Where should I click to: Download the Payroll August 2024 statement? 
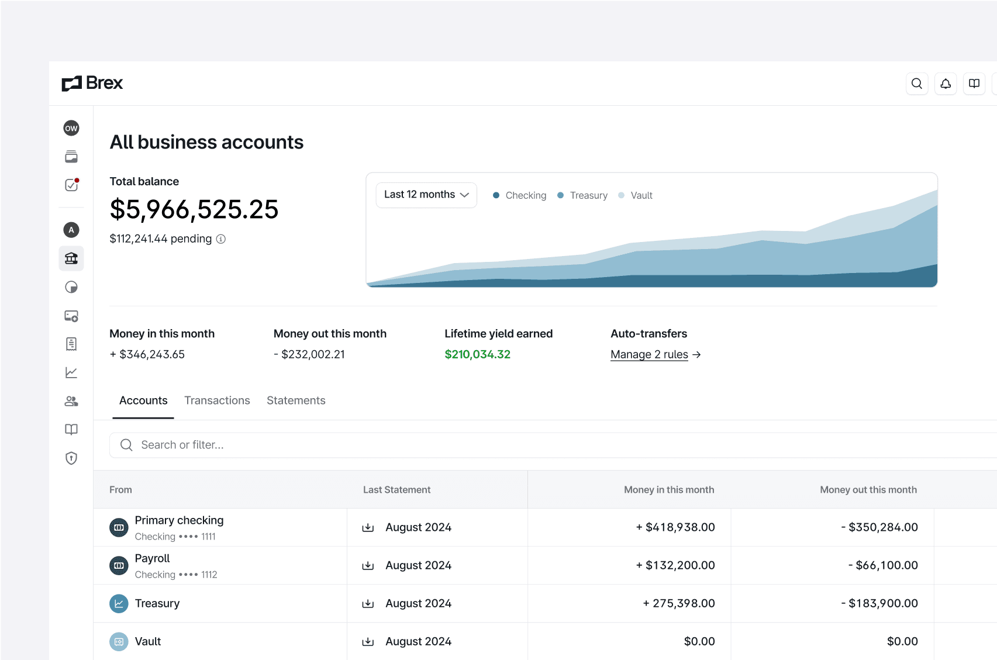(368, 565)
